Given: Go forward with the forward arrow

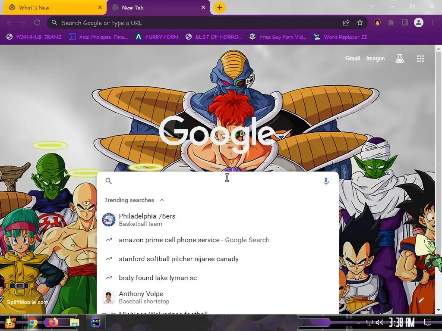Looking at the screenshot, I should (23, 23).
